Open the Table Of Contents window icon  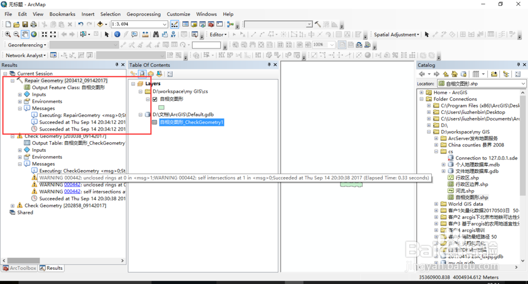[185, 24]
